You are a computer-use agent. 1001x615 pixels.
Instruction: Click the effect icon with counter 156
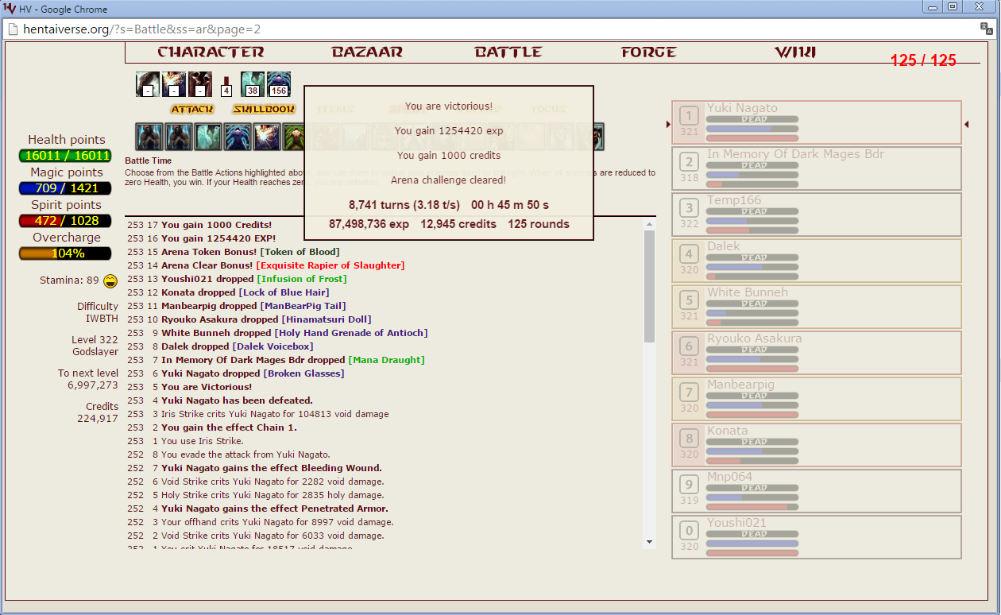point(279,84)
